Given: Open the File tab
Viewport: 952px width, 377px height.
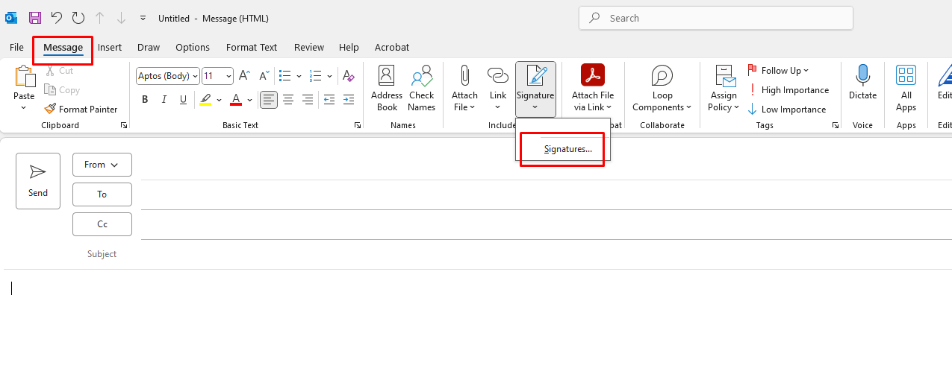Looking at the screenshot, I should (x=16, y=47).
